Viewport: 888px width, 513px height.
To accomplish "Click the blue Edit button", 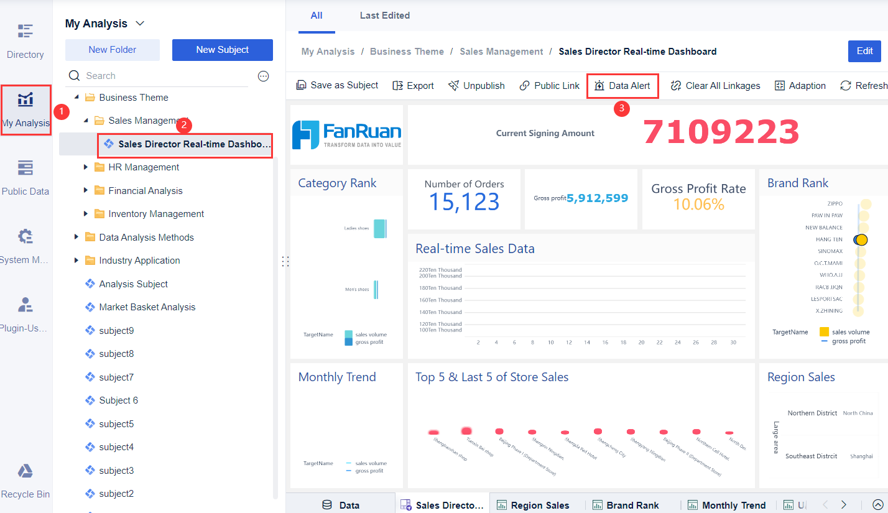I will pos(864,51).
